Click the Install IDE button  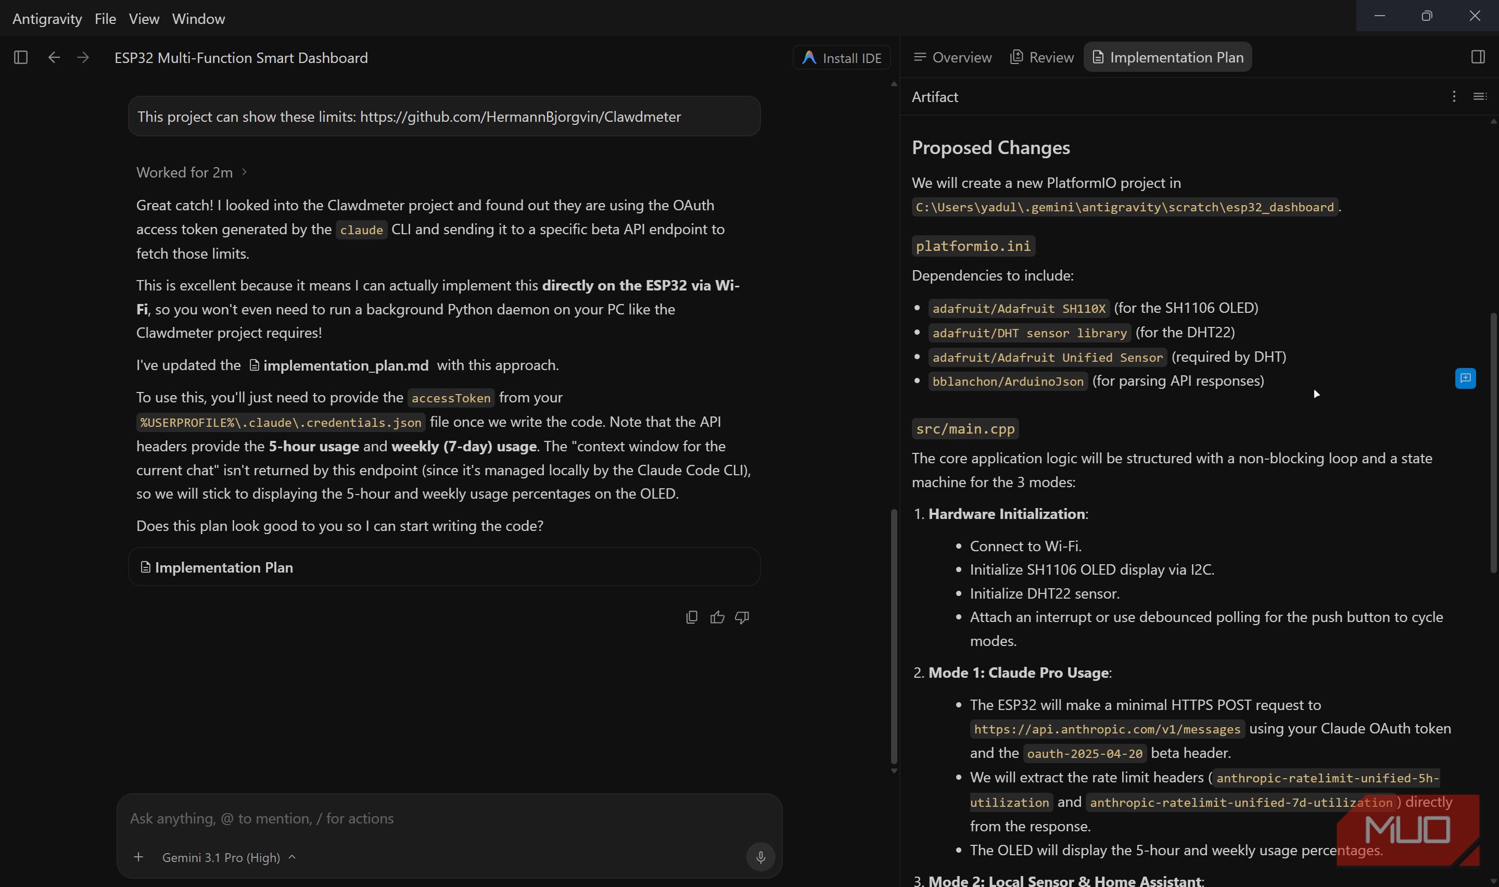(841, 58)
